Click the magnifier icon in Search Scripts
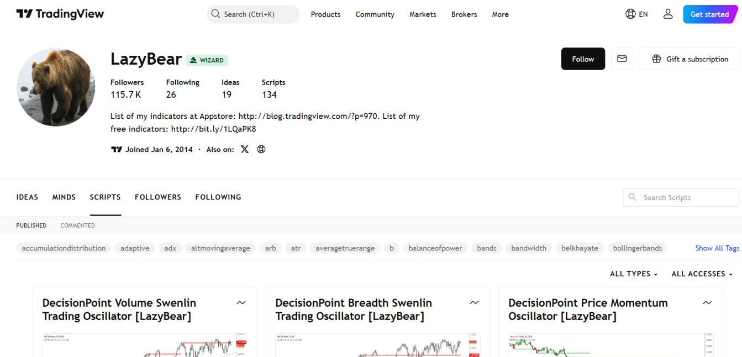The width and height of the screenshot is (742, 357). pyautogui.click(x=633, y=197)
